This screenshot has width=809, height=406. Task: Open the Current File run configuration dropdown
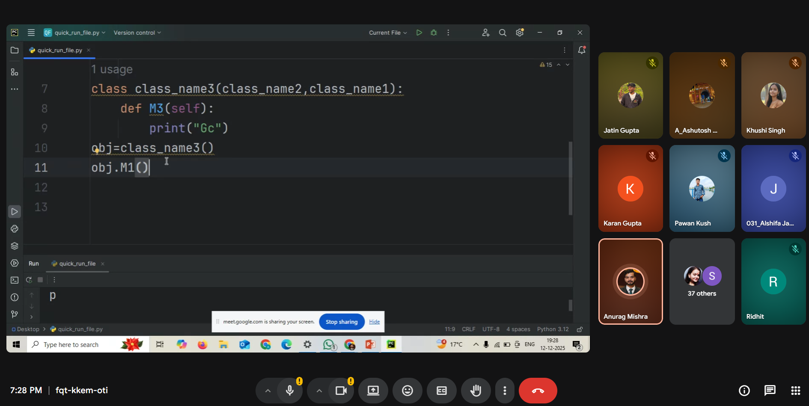(387, 32)
